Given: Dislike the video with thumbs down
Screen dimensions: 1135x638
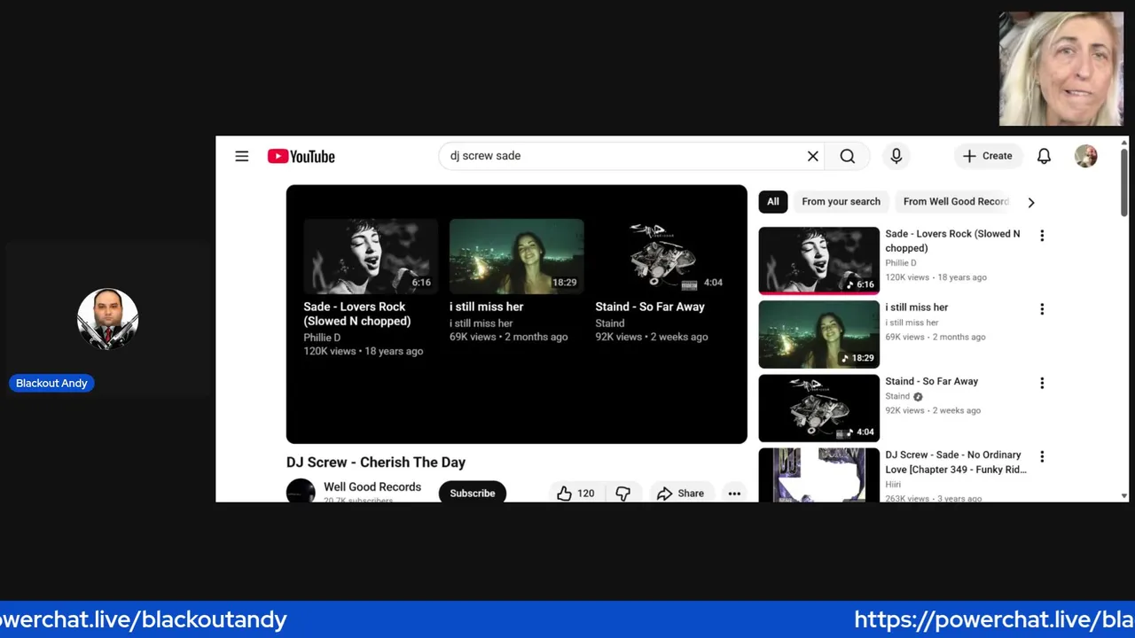Looking at the screenshot, I should pos(623,493).
